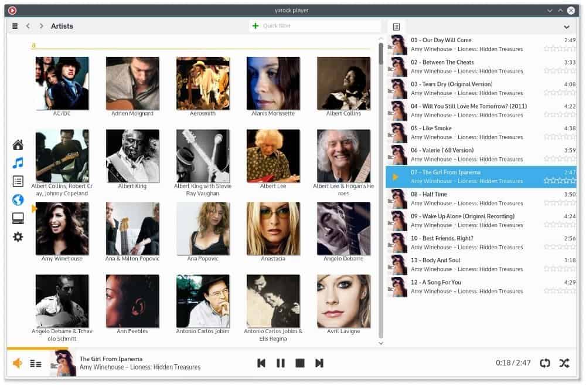This screenshot has width=586, height=386.
Task: Select the Ann Peebles artist thumbnail
Action: [x=132, y=301]
